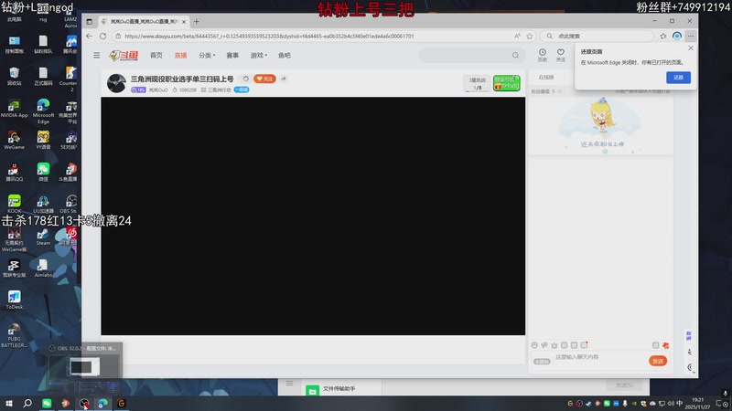732x411 pixels.
Task: Click the Douyu logo
Action: (124, 56)
